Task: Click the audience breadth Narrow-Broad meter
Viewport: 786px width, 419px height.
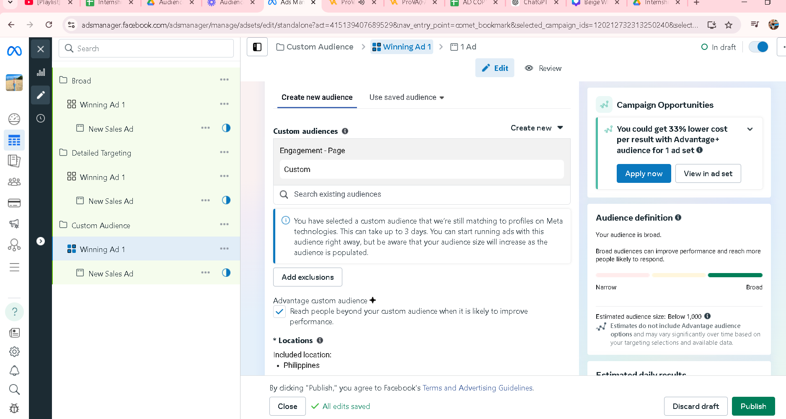Action: (679, 275)
